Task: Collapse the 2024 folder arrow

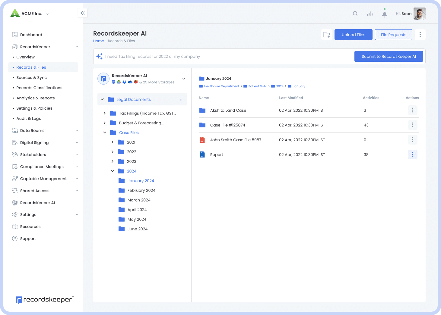Action: pyautogui.click(x=113, y=171)
